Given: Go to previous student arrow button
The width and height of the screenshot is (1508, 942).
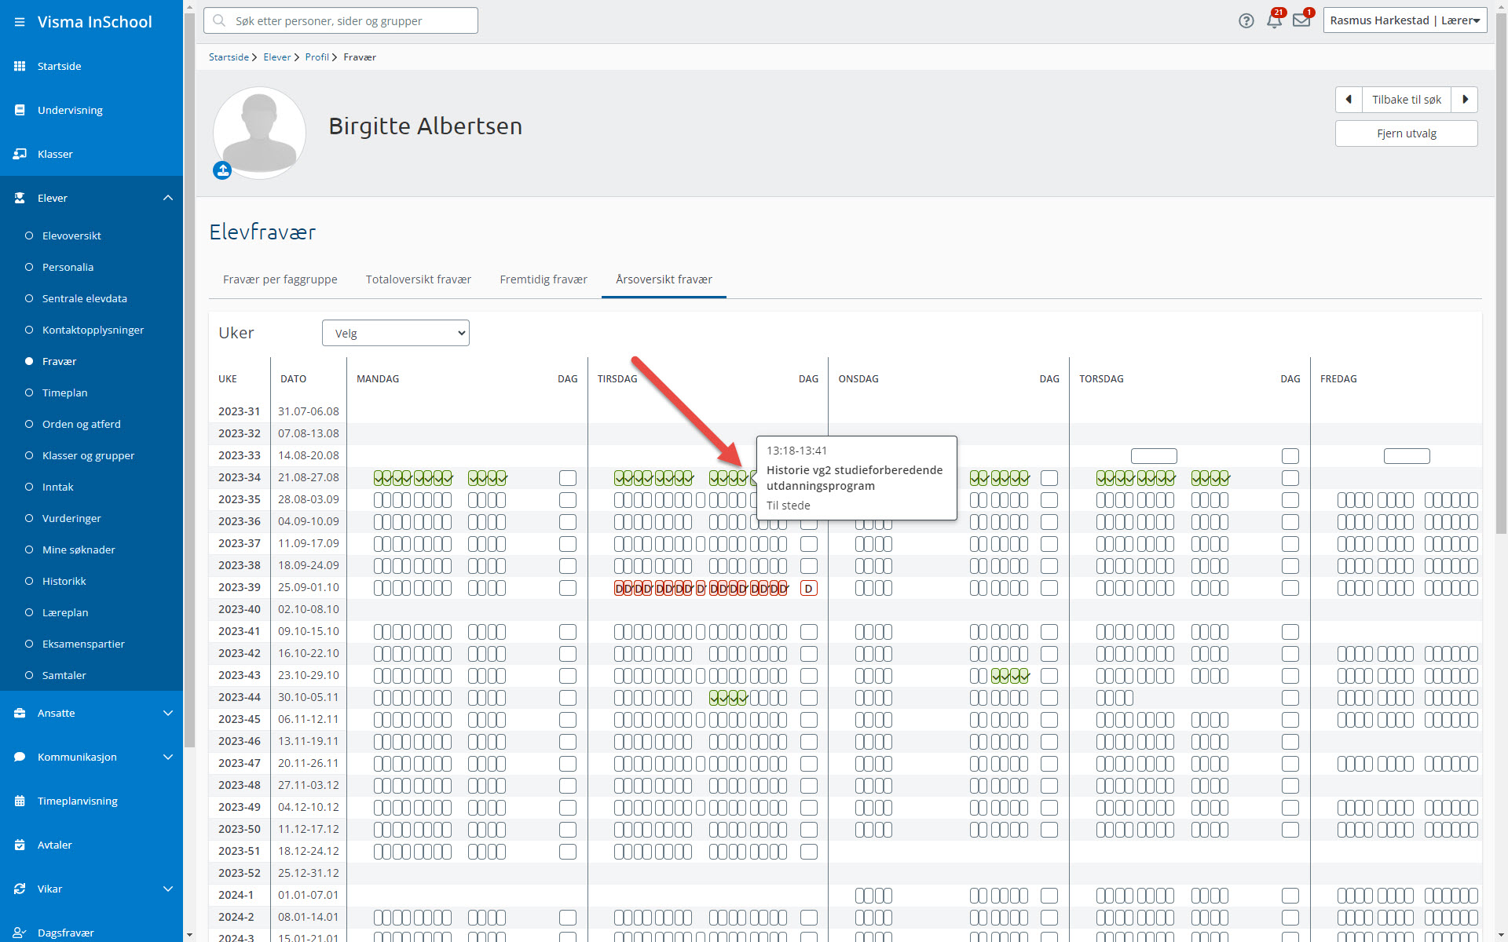Looking at the screenshot, I should [1349, 100].
